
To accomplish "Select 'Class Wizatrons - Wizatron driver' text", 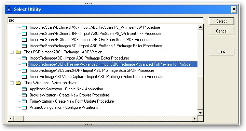I will 50,83.
